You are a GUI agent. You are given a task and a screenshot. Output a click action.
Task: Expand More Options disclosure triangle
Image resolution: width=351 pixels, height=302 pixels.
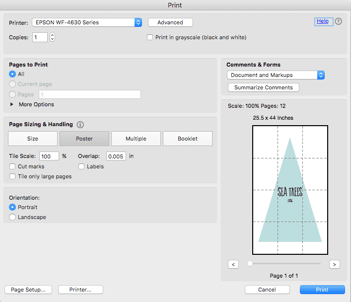12,104
